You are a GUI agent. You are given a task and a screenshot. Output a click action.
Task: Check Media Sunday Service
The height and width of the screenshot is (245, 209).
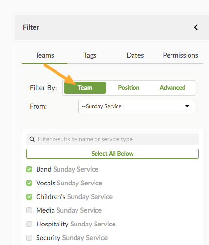click(29, 210)
